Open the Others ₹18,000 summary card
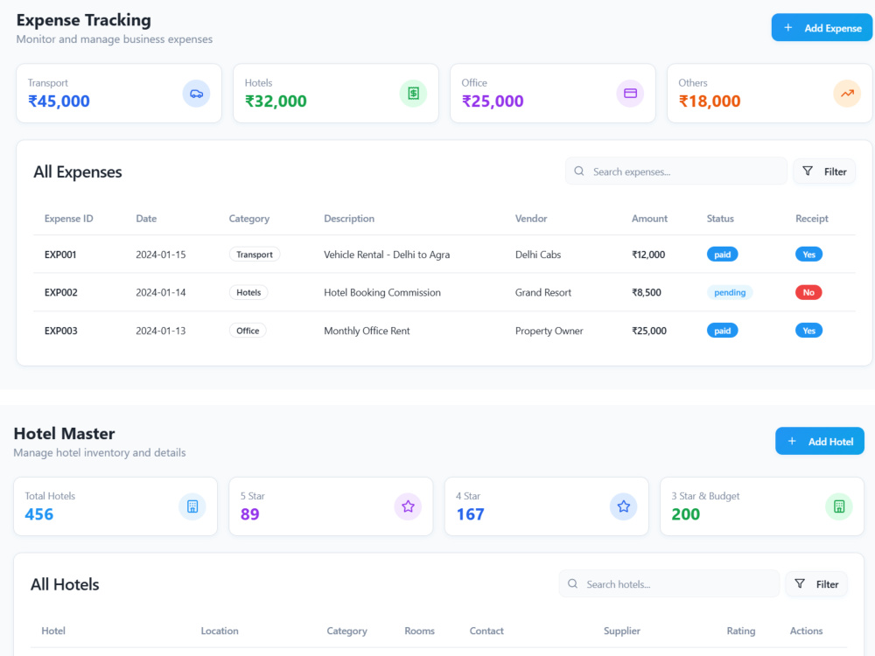The width and height of the screenshot is (875, 656). [769, 94]
